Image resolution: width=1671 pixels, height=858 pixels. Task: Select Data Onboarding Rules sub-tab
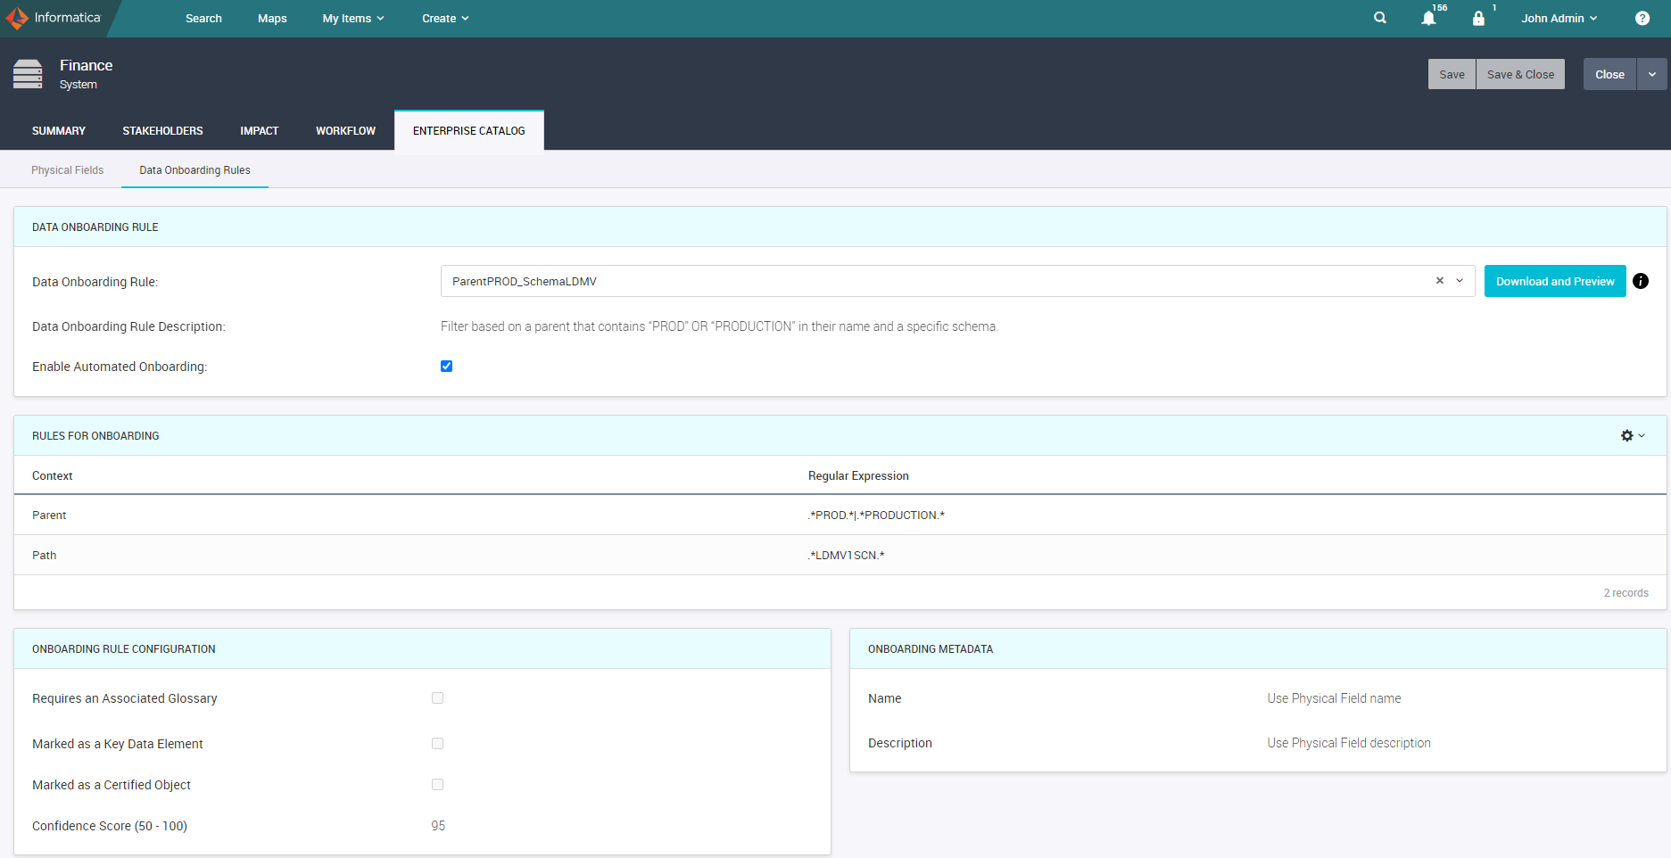click(194, 169)
